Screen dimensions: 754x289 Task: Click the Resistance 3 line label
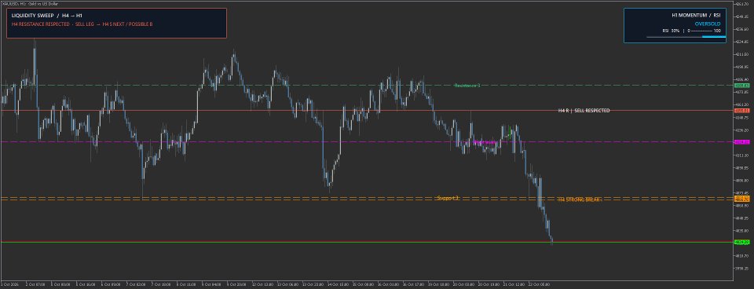pos(467,85)
